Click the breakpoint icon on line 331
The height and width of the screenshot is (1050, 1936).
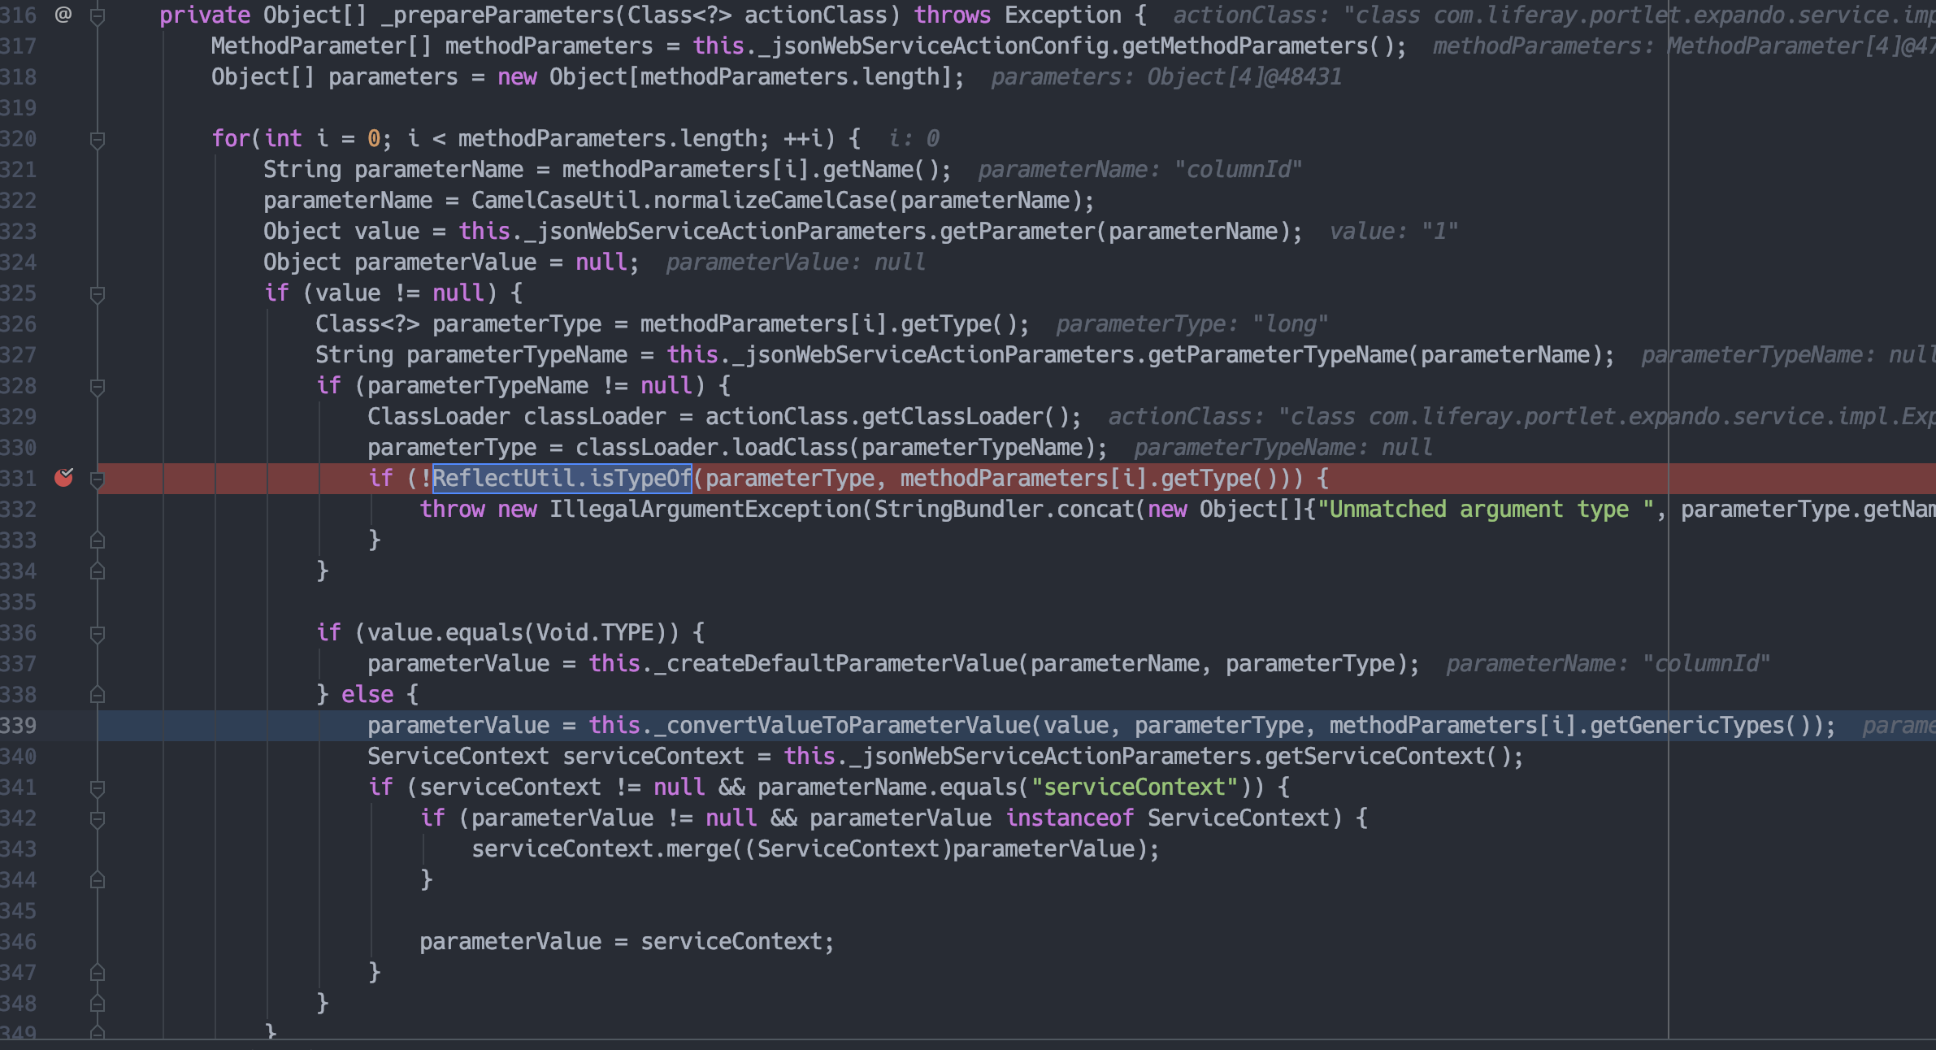click(63, 478)
